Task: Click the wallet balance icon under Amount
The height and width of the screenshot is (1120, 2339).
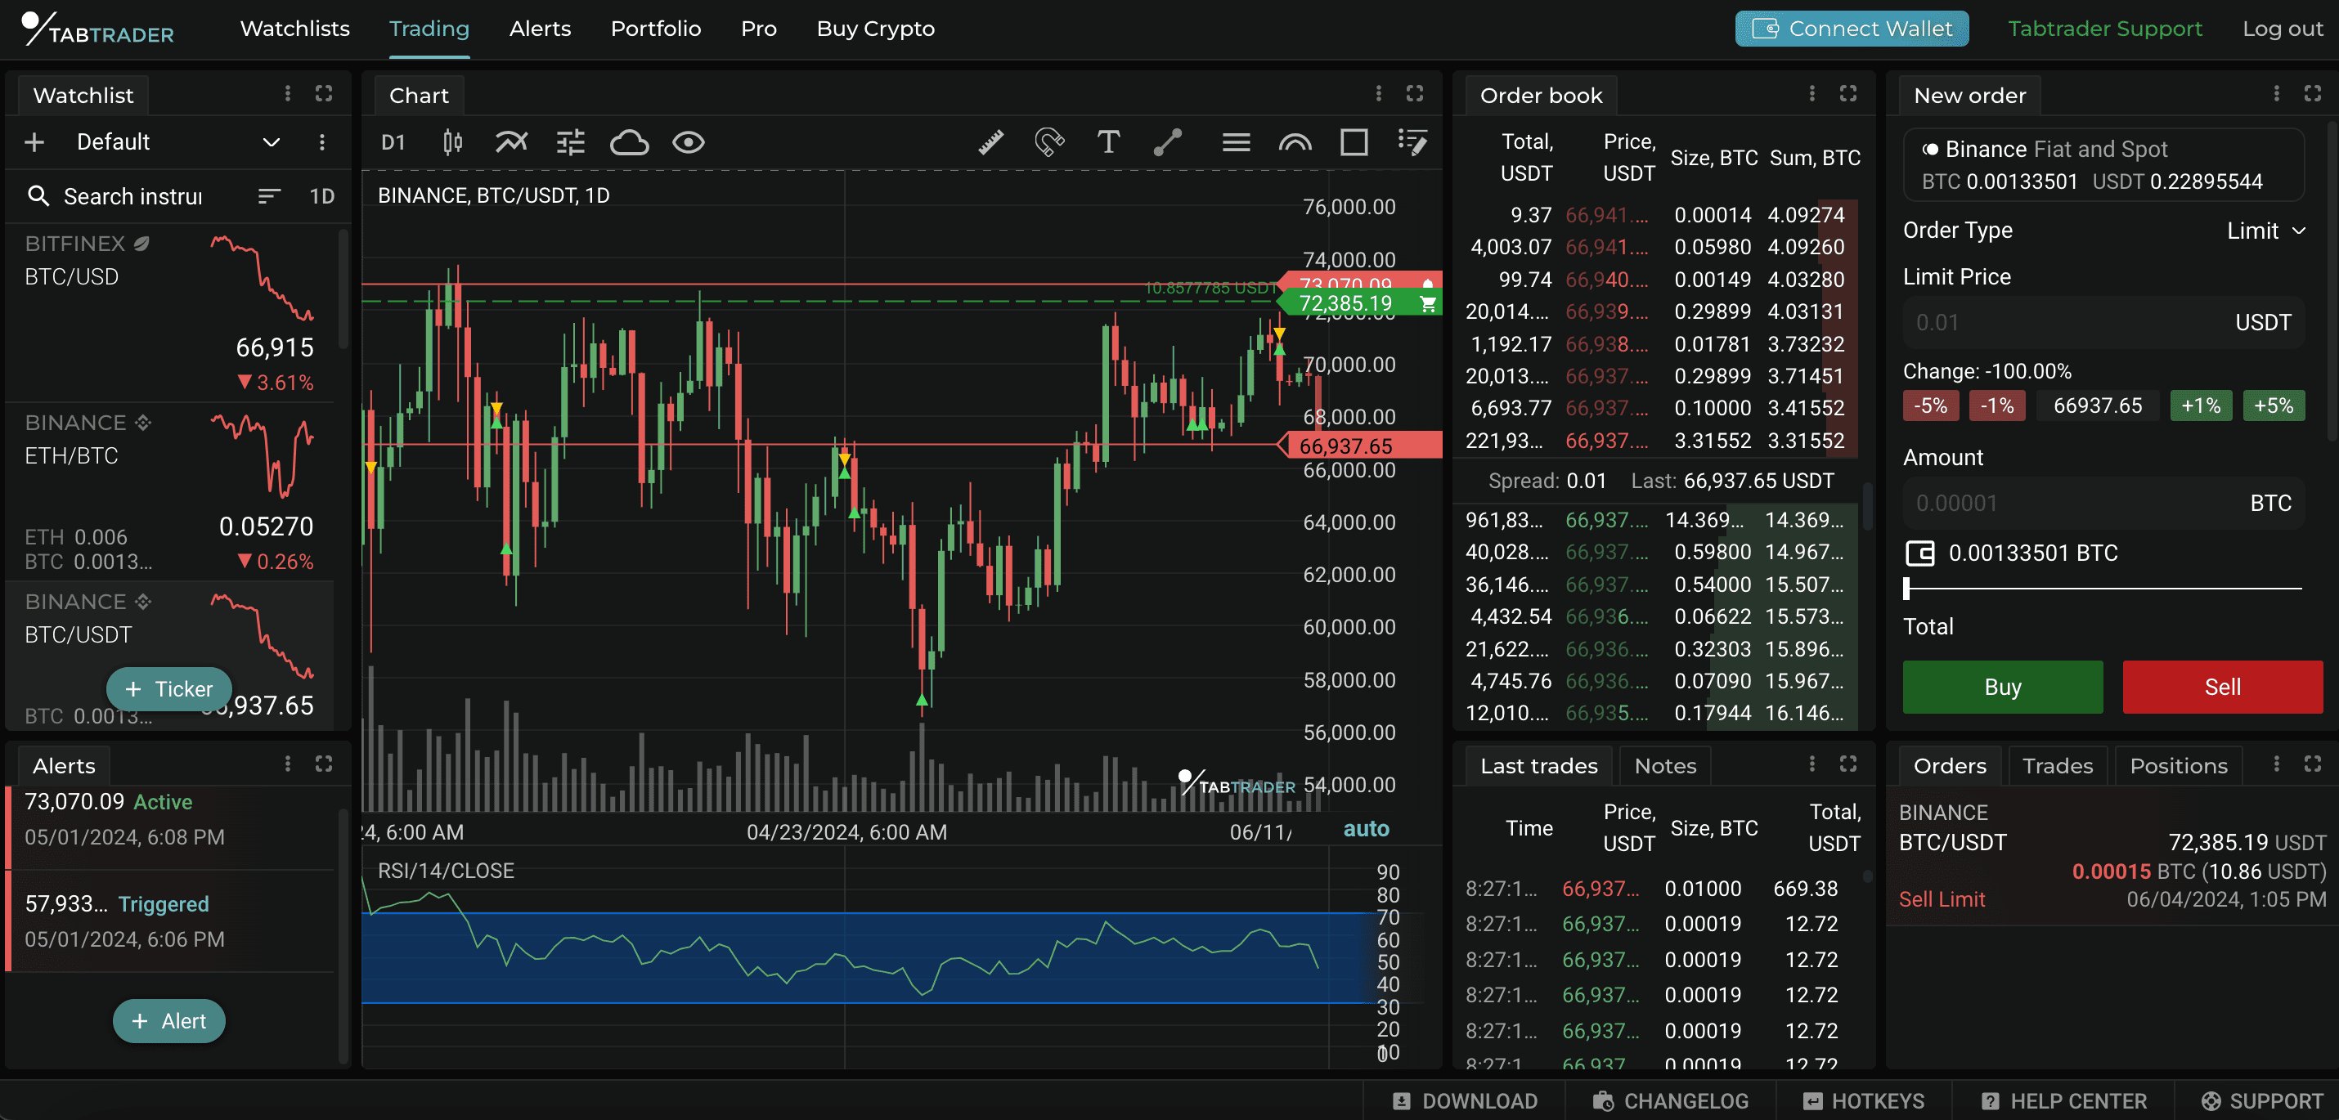Action: coord(1919,553)
